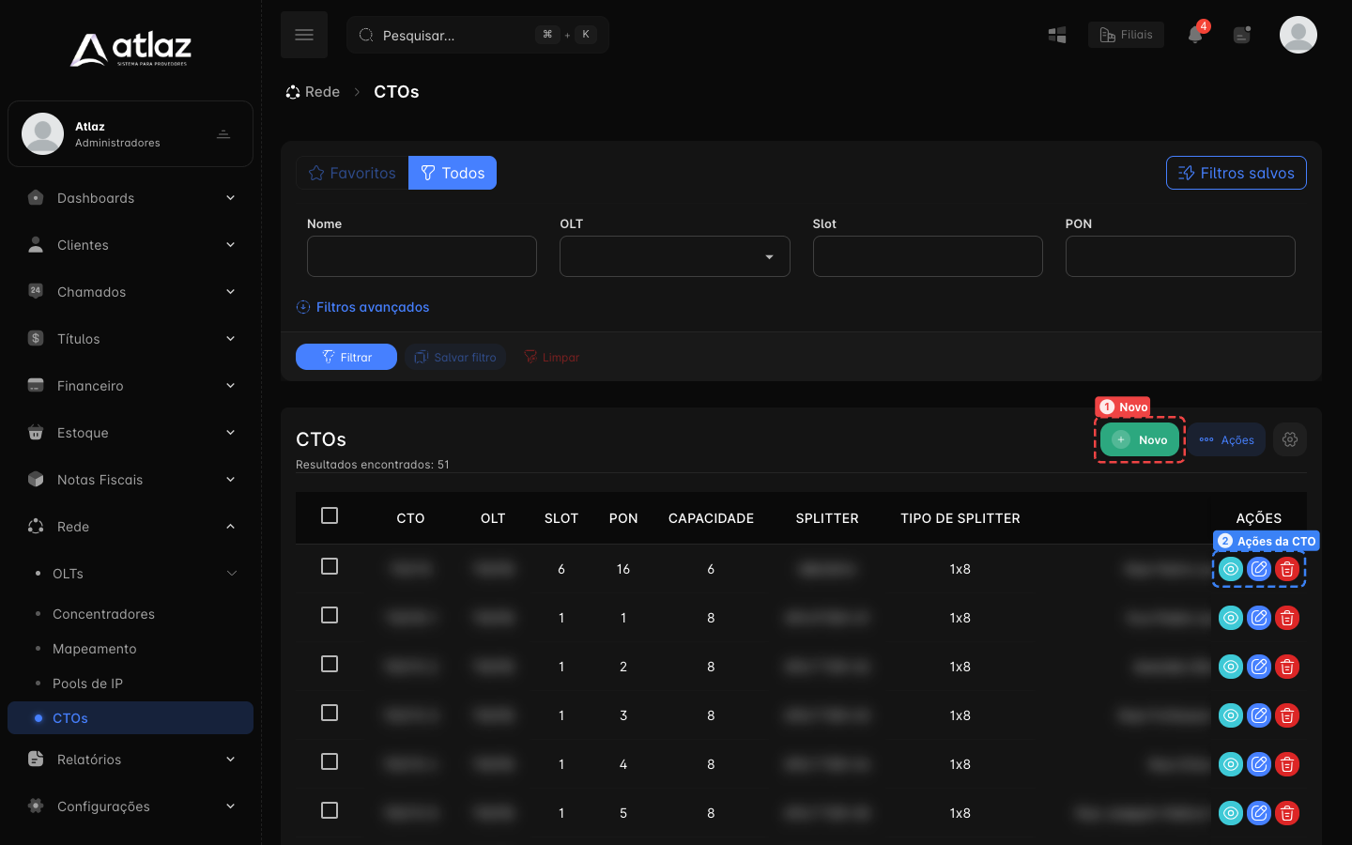View the CTO in the PON 4 row
The height and width of the screenshot is (845, 1352).
(x=1231, y=764)
